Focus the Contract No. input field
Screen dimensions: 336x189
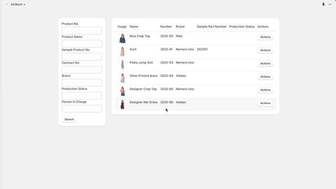[82, 70]
